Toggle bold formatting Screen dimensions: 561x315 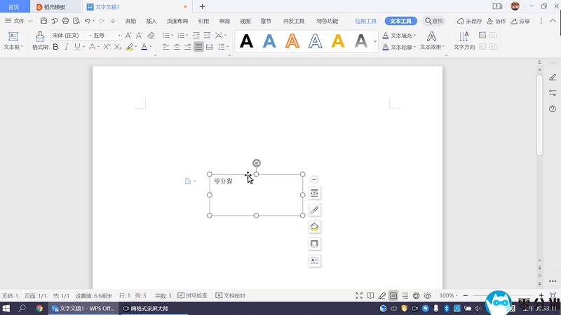pyautogui.click(x=56, y=47)
